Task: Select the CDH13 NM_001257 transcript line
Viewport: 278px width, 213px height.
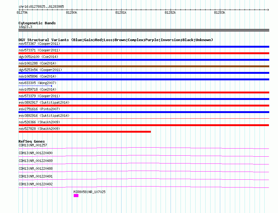Action: (x=144, y=148)
